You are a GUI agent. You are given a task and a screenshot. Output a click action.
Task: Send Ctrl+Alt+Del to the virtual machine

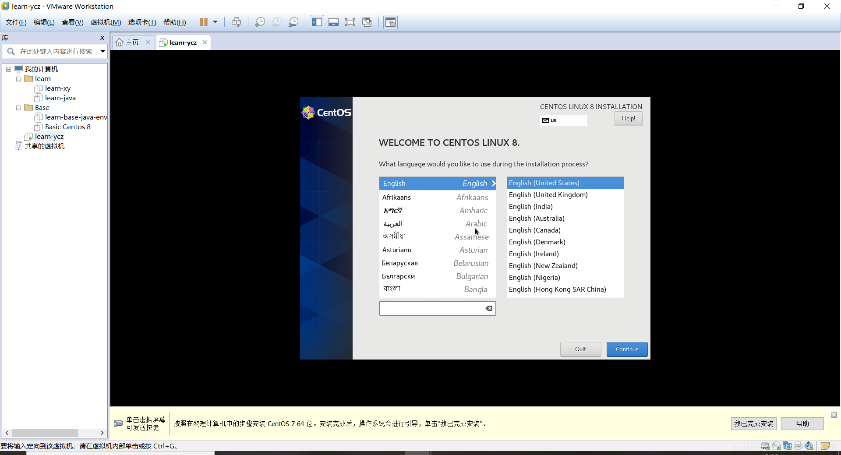[237, 22]
